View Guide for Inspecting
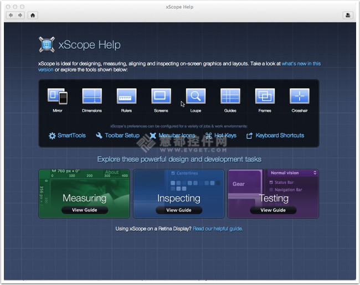The height and width of the screenshot is (285, 360). 179,210
